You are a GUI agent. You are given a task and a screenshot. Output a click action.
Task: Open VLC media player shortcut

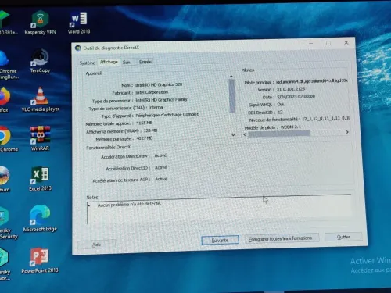click(40, 99)
